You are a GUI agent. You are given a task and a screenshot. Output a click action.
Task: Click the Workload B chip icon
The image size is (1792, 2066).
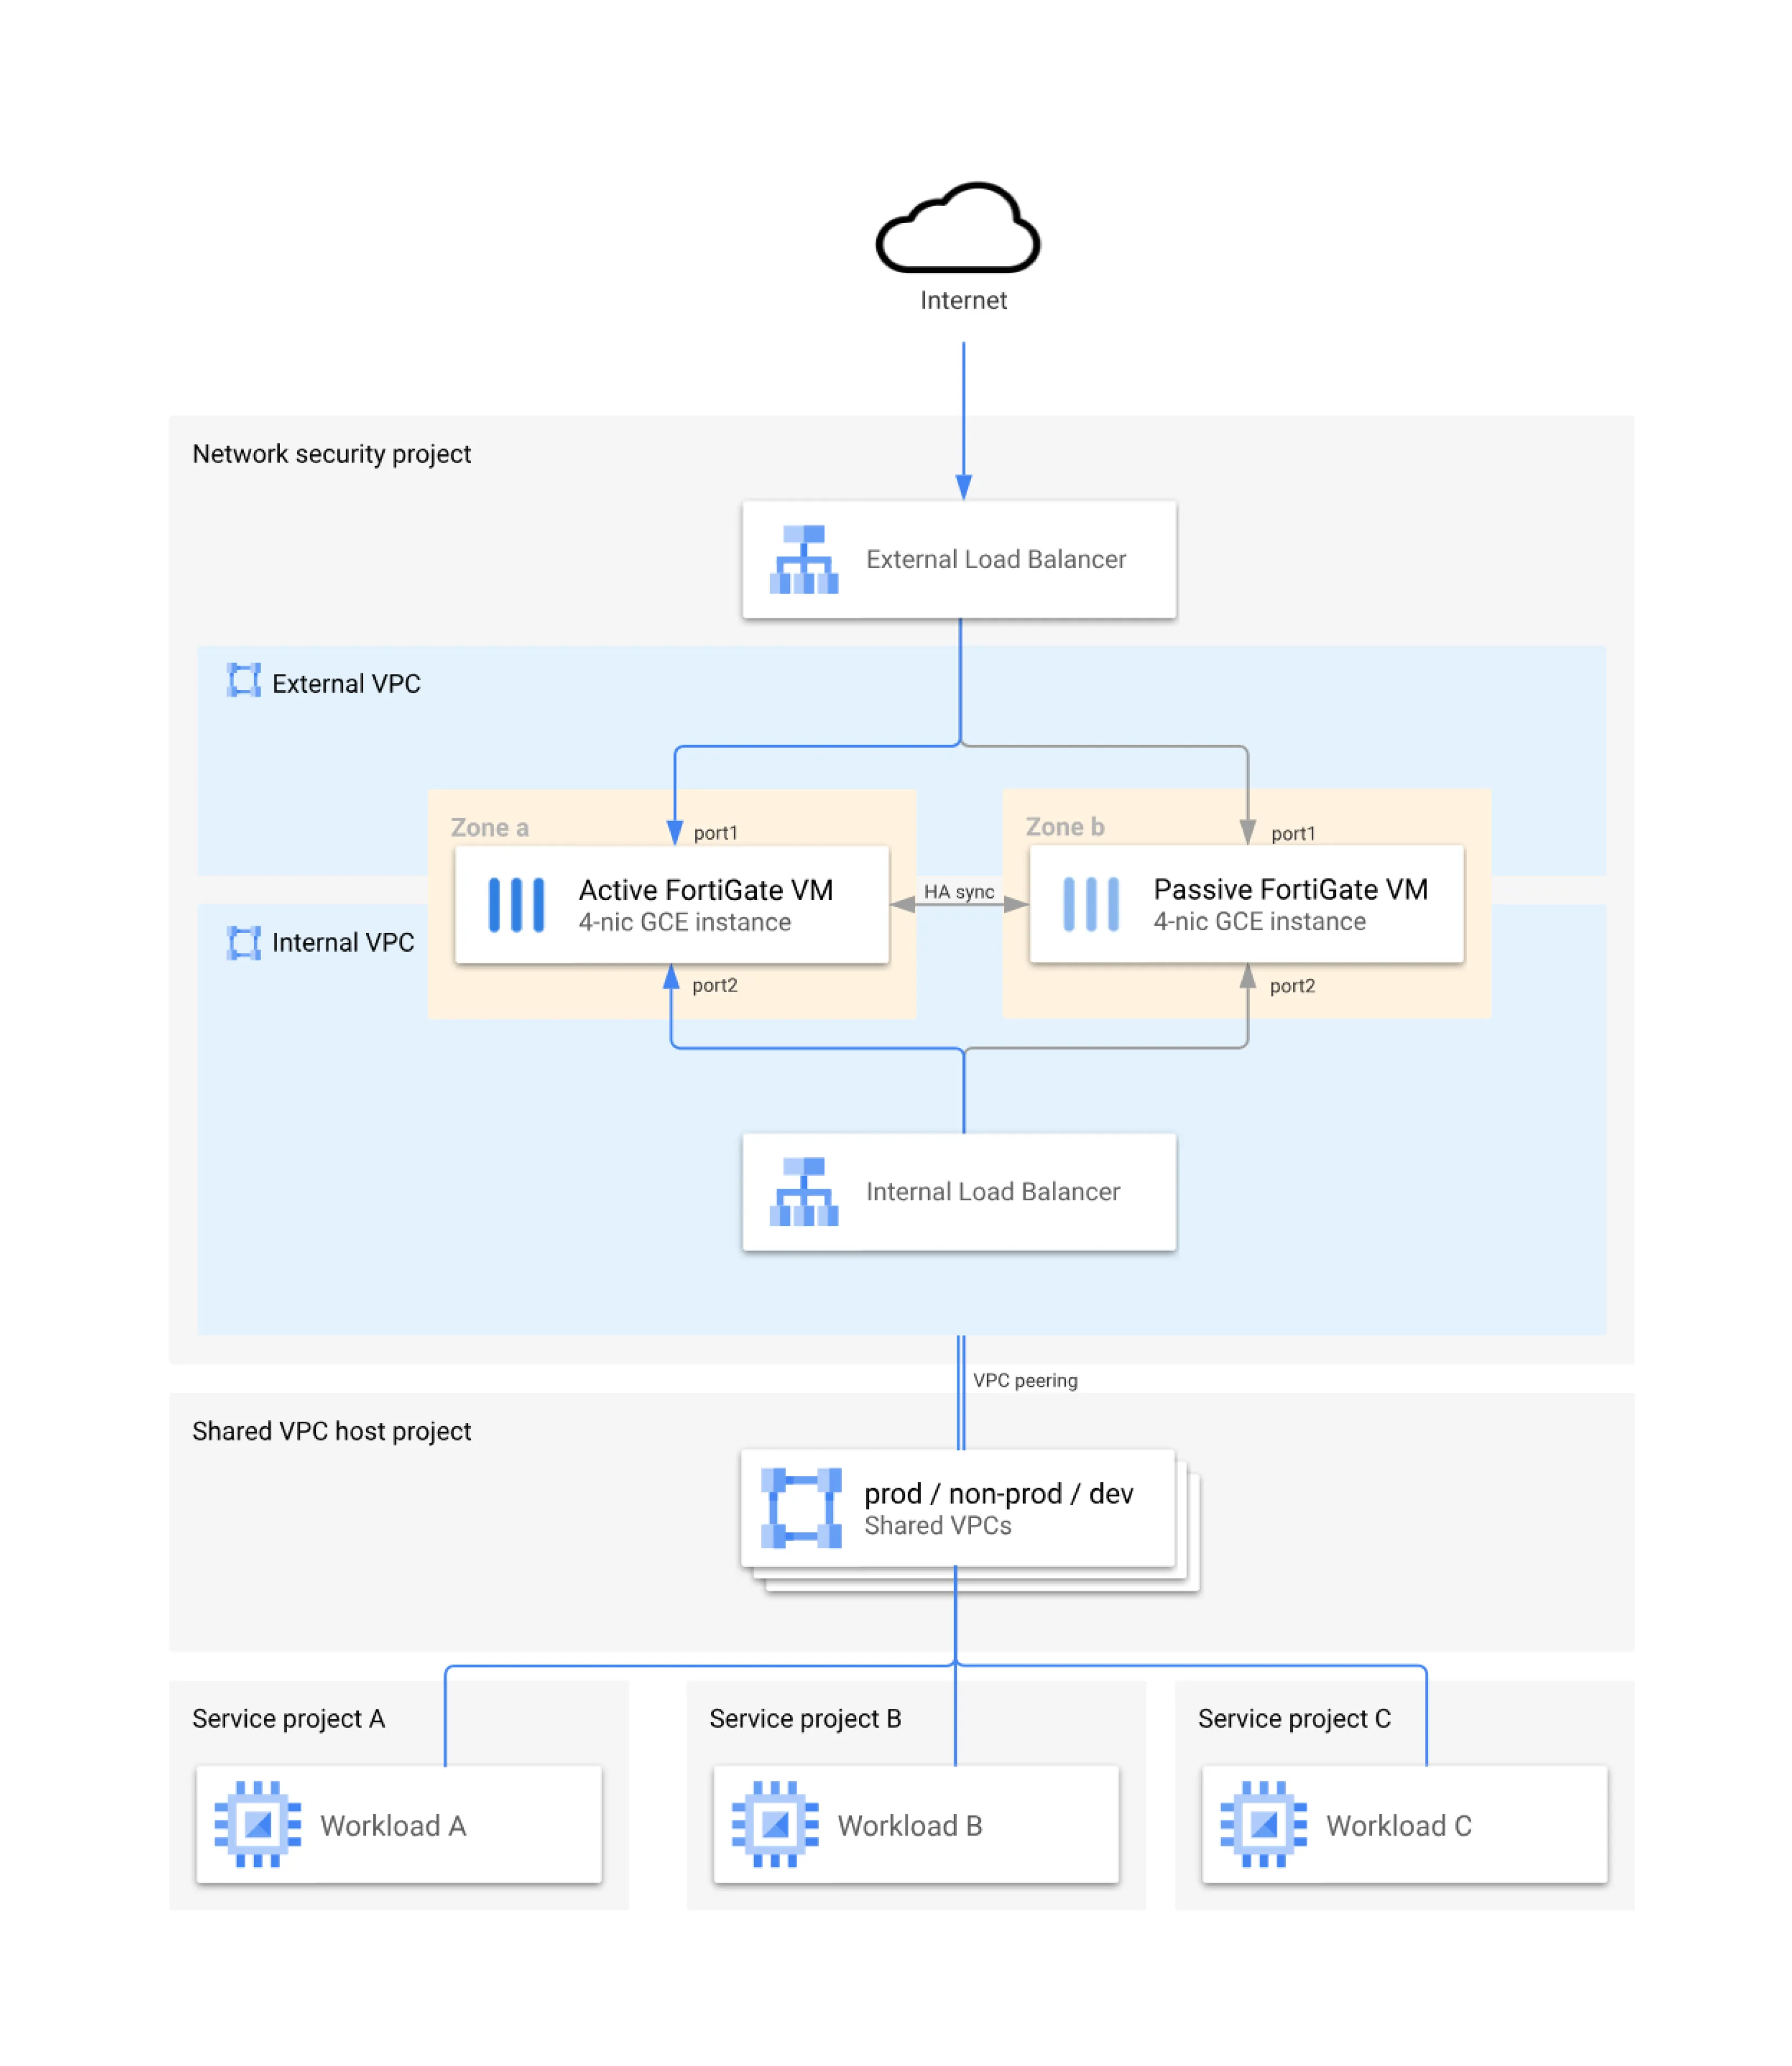[775, 1824]
